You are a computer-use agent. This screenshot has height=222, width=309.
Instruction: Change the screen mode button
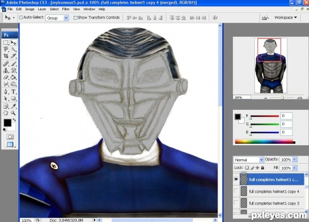click(x=10, y=144)
